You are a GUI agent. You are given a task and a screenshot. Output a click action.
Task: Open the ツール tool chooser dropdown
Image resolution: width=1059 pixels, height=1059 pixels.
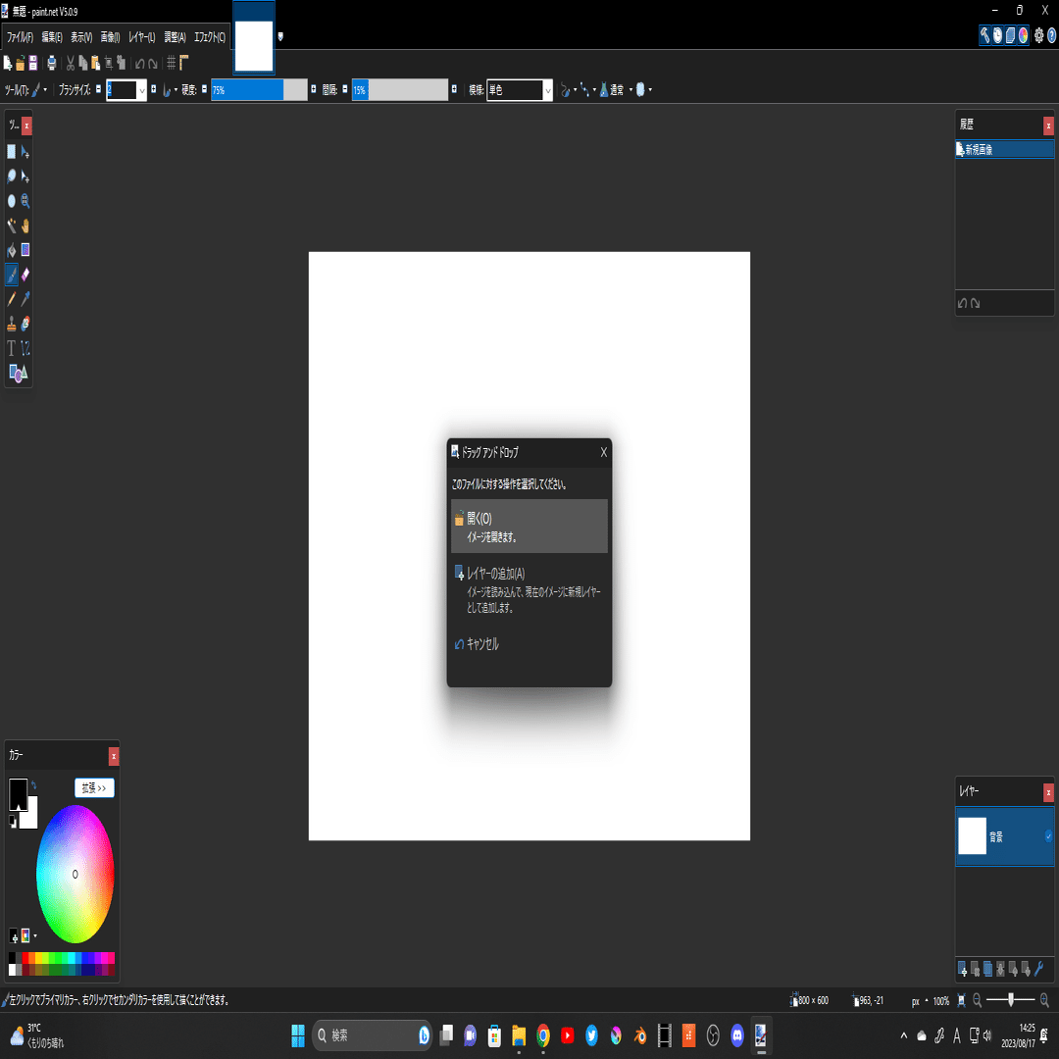(x=39, y=90)
